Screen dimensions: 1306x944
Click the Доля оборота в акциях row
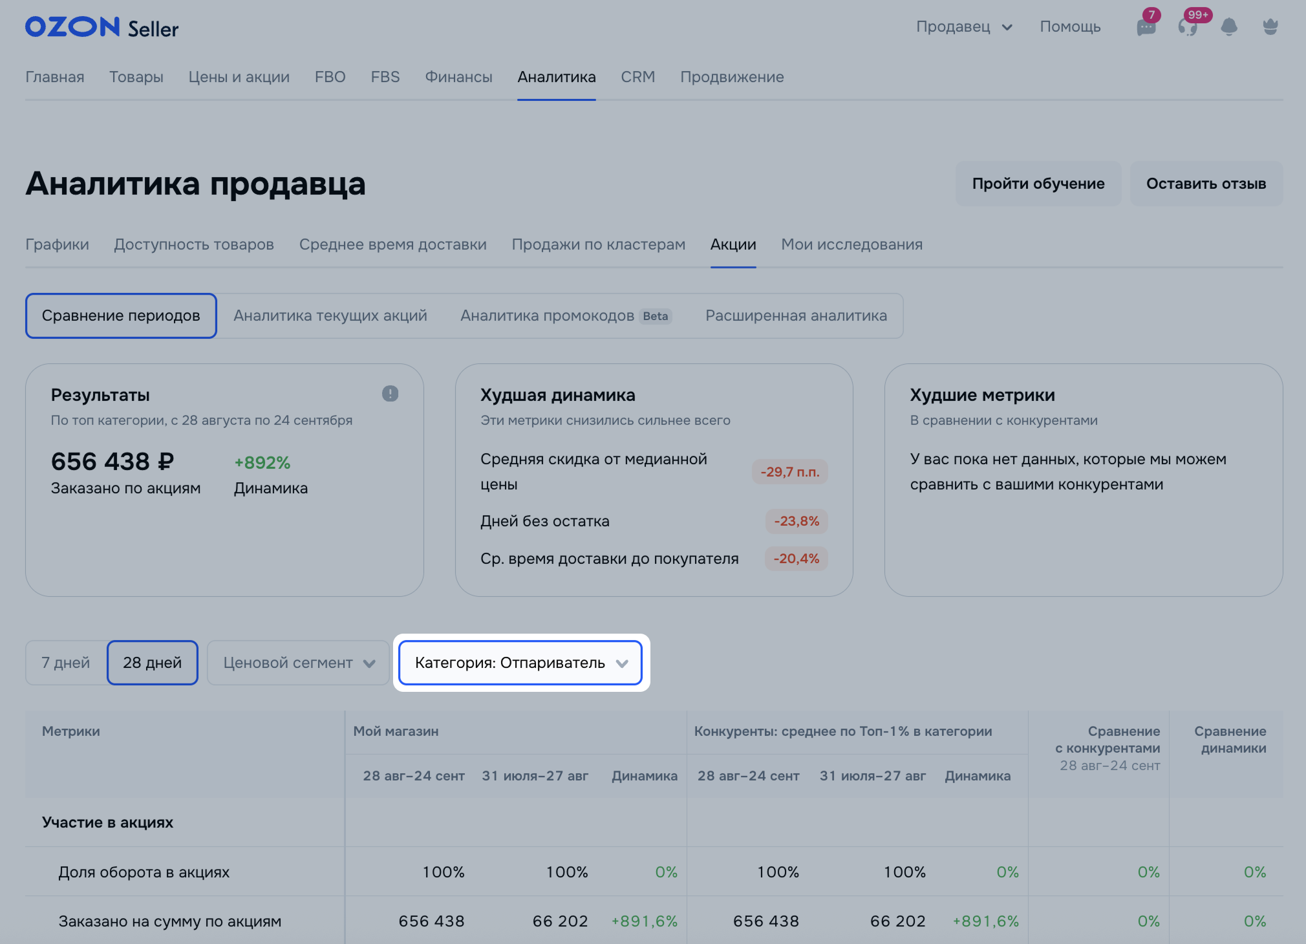click(144, 872)
